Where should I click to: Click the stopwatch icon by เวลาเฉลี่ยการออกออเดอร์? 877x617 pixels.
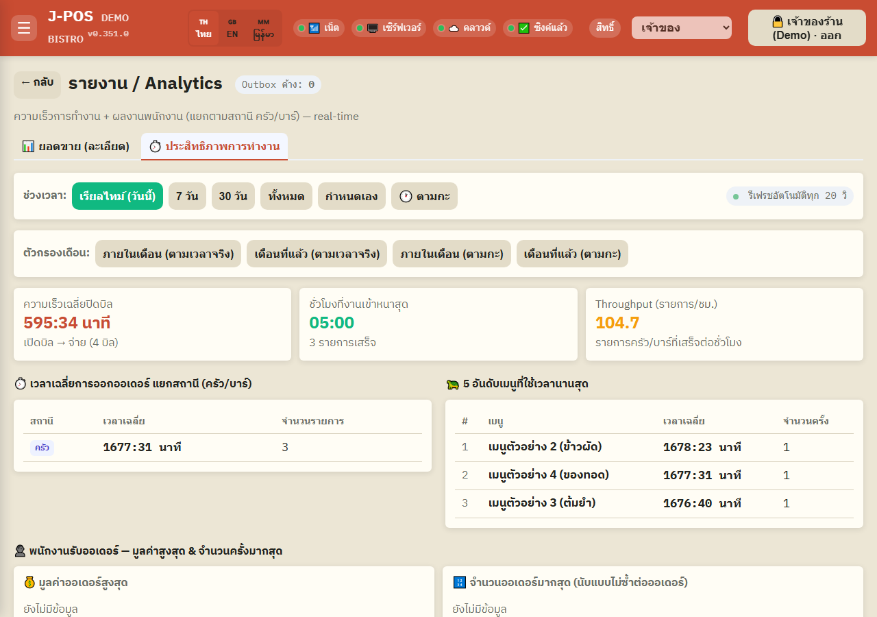click(21, 384)
